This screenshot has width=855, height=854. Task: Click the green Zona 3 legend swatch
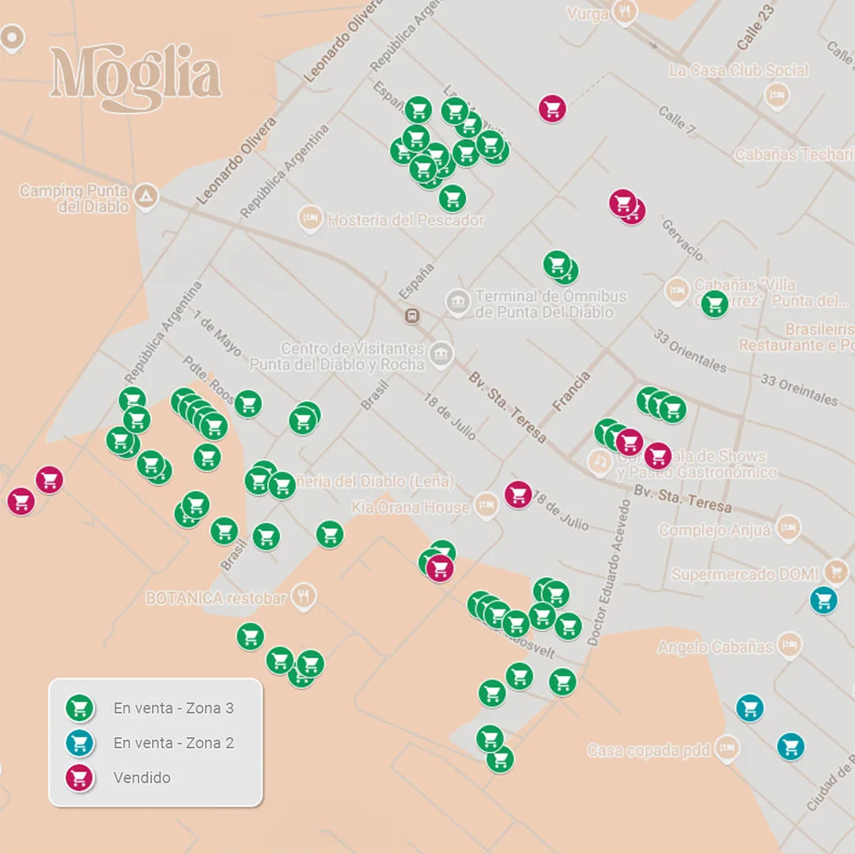coord(79,708)
